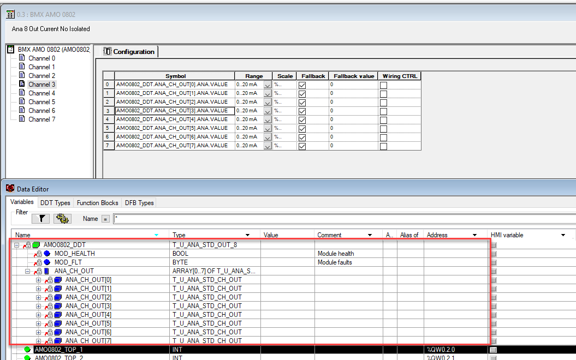Click the %QW0.2.0 address cell

coord(456,349)
